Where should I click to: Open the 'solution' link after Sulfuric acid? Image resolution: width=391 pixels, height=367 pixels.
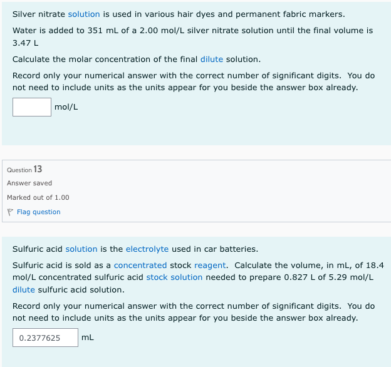click(x=81, y=249)
